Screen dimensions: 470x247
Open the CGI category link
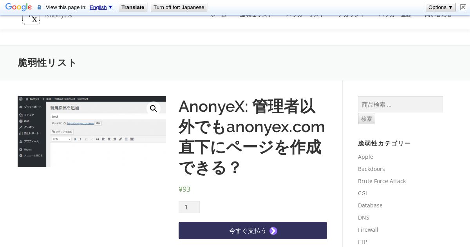click(362, 193)
